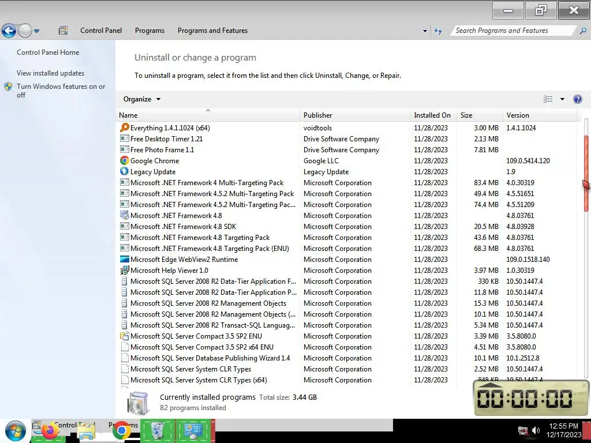
Task: Click the Microsoft Help Viewer 1.0 icon
Action: point(125,270)
